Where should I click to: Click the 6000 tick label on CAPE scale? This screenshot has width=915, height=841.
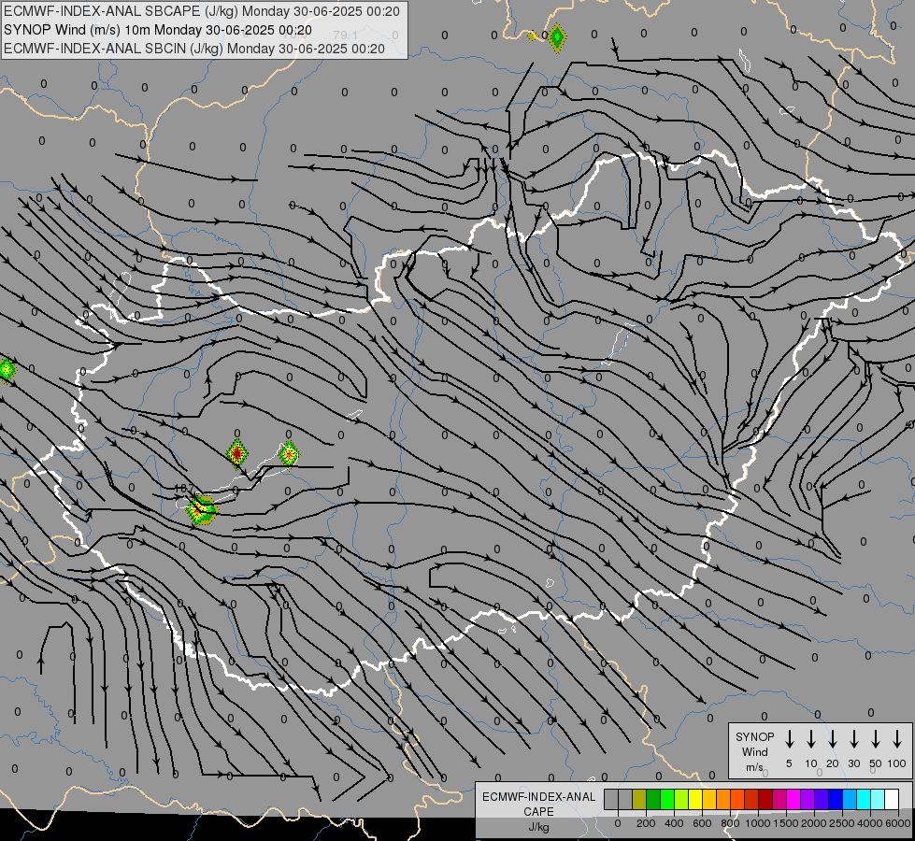coord(898,823)
